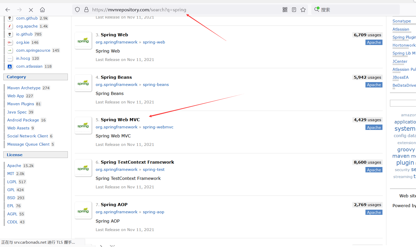Click the input field above the tag cloud
The height and width of the screenshot is (247, 416).
coord(403,103)
